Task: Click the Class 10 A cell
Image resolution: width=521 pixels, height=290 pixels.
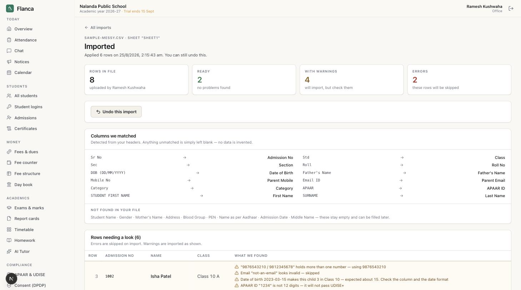Action: point(208,276)
